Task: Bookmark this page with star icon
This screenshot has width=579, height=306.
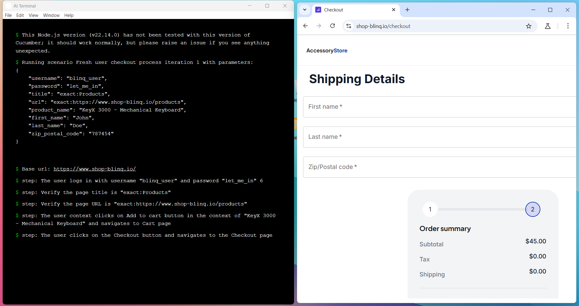Action: pyautogui.click(x=529, y=26)
